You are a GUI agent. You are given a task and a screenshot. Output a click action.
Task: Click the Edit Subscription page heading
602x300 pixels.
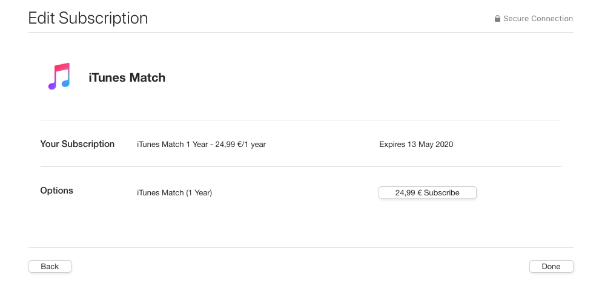pos(88,18)
